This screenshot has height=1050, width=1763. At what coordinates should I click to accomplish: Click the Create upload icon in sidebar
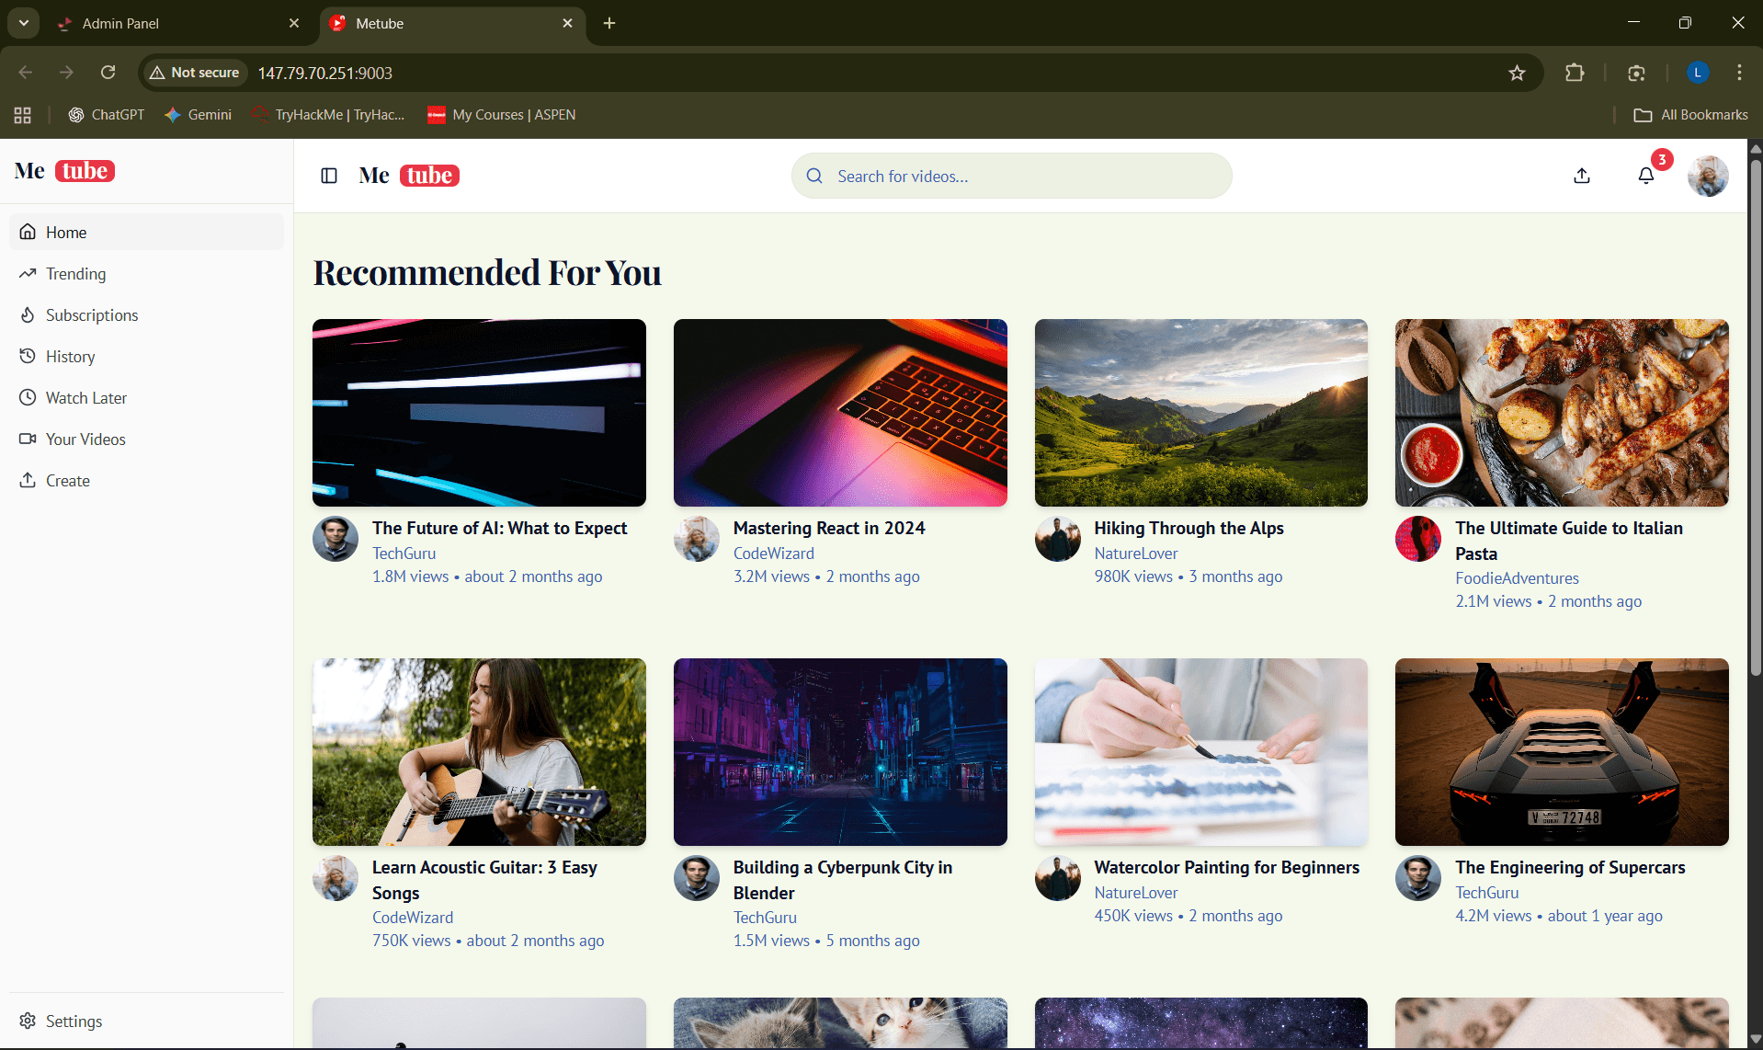[28, 480]
